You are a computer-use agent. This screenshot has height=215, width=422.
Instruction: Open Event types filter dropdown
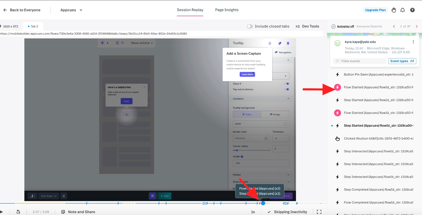pyautogui.click(x=402, y=61)
